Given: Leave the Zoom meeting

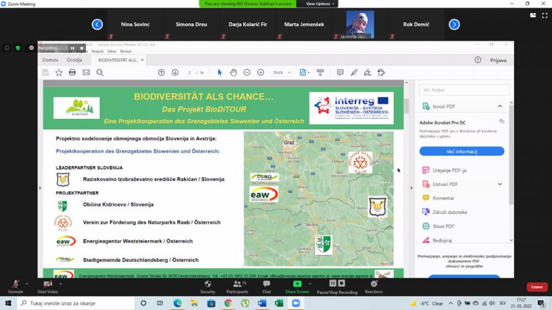Looking at the screenshot, I should pyautogui.click(x=537, y=287).
